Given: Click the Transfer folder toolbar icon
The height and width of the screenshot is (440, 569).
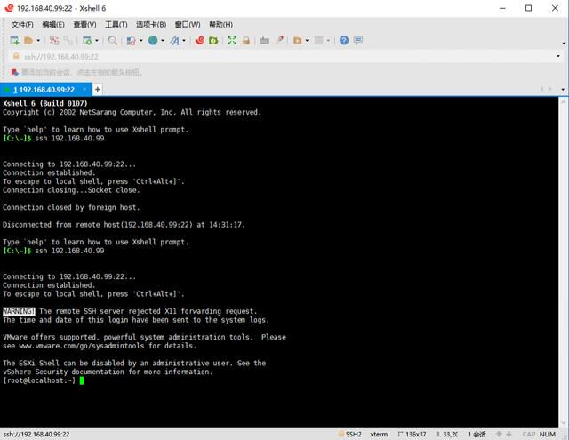Looking at the screenshot, I should [x=297, y=40].
